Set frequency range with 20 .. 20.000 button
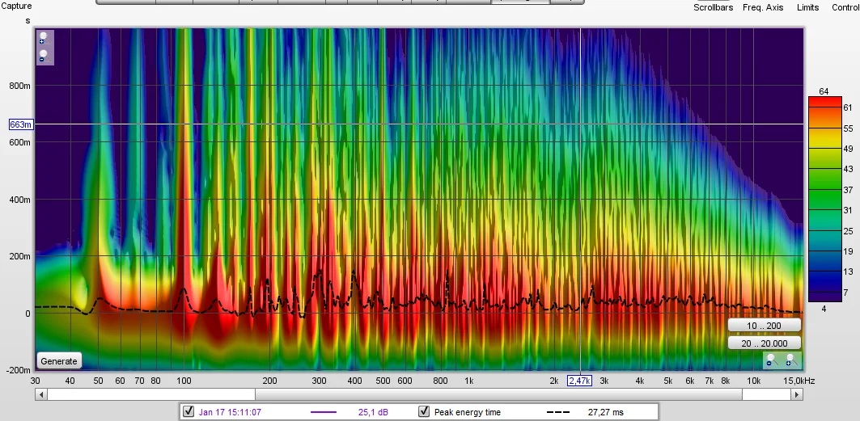 pyautogui.click(x=764, y=343)
